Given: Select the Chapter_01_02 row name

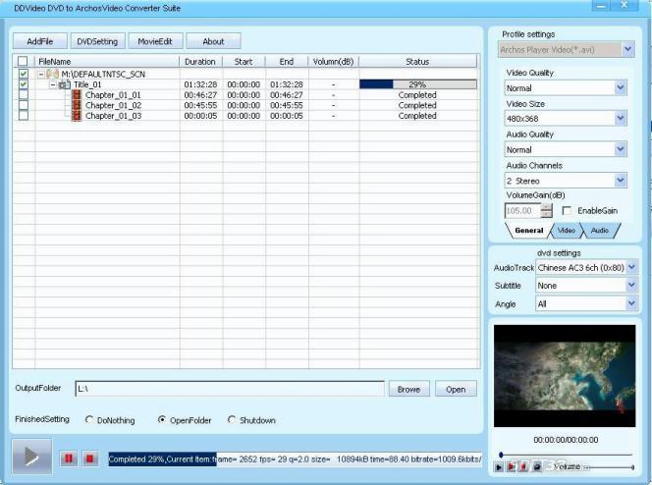Looking at the screenshot, I should [x=113, y=106].
